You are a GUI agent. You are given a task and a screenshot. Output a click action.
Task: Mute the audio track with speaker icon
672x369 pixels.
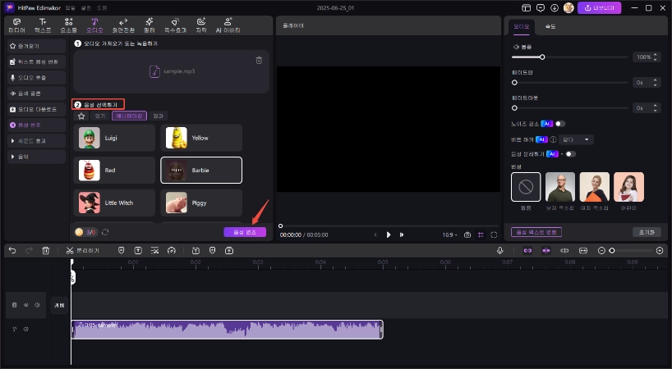(x=26, y=330)
